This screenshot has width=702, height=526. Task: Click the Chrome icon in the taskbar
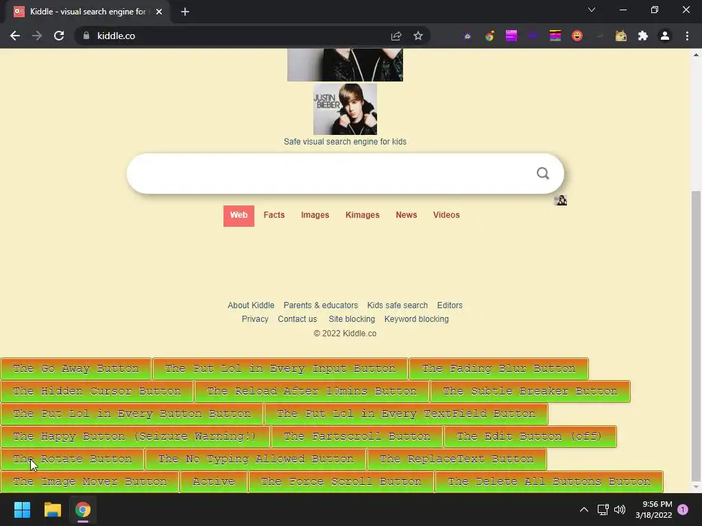83,510
